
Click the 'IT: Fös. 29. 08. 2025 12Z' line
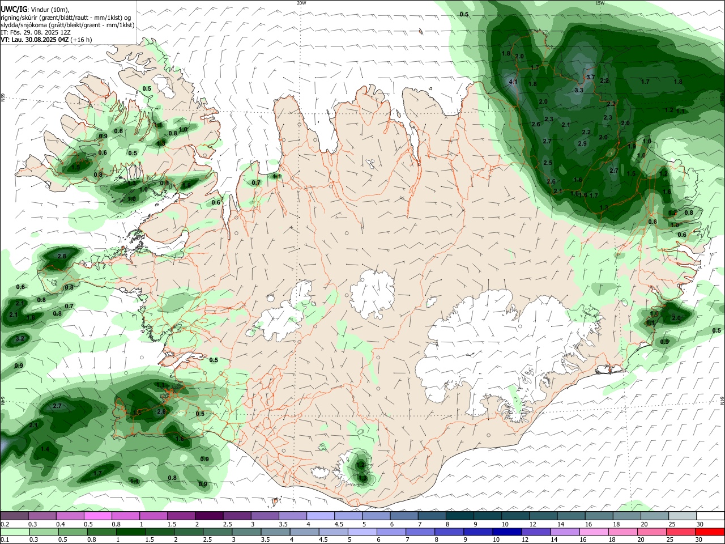36,32
